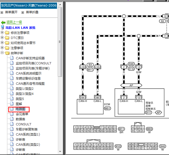Click the 当前:LAN LAN 系统 heading
169x155 pixels.
(20, 28)
